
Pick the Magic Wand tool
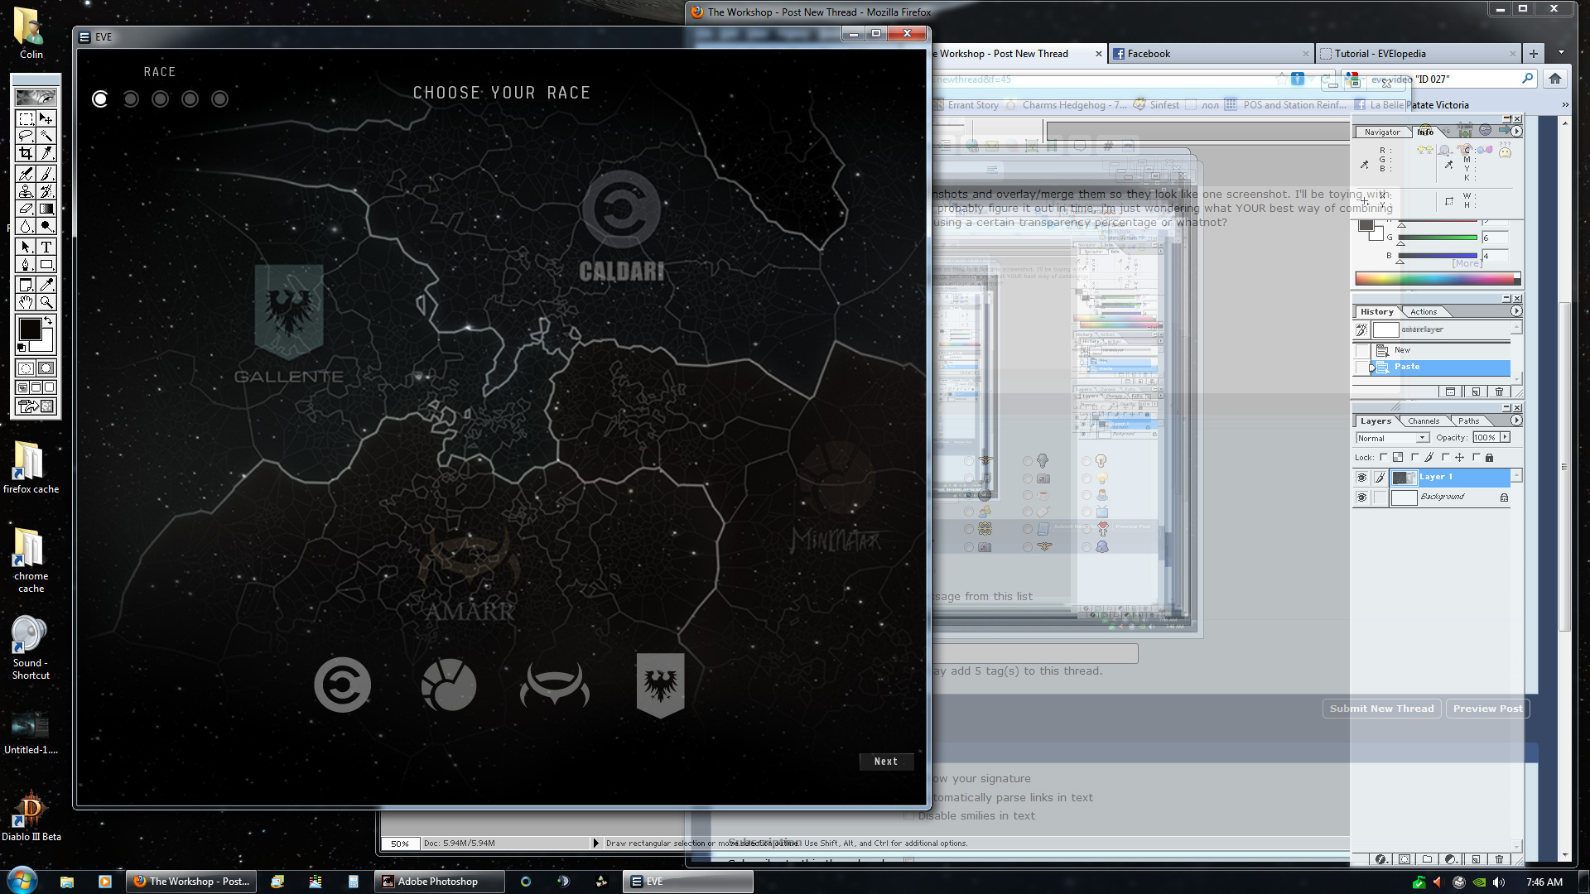(46, 137)
